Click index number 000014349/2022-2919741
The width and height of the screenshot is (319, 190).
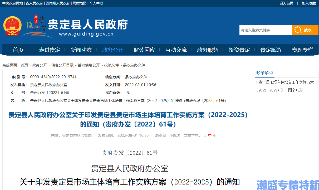tap(53, 77)
